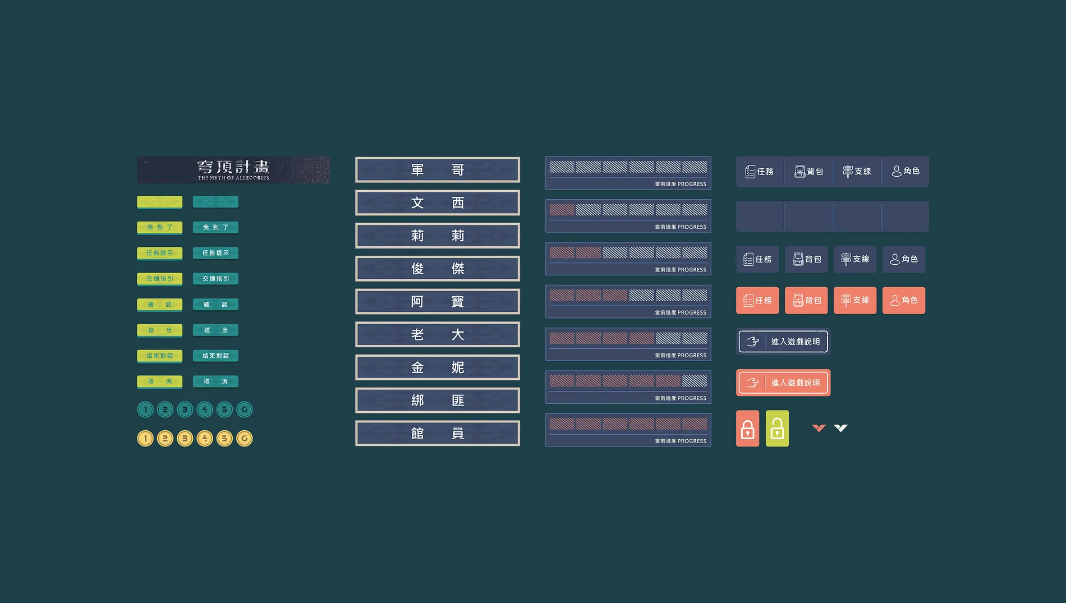Select the yellow number 1 circle
This screenshot has width=1066, height=603.
[145, 438]
